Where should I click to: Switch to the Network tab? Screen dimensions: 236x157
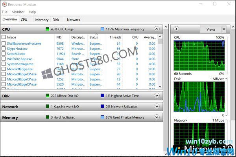(x=74, y=20)
